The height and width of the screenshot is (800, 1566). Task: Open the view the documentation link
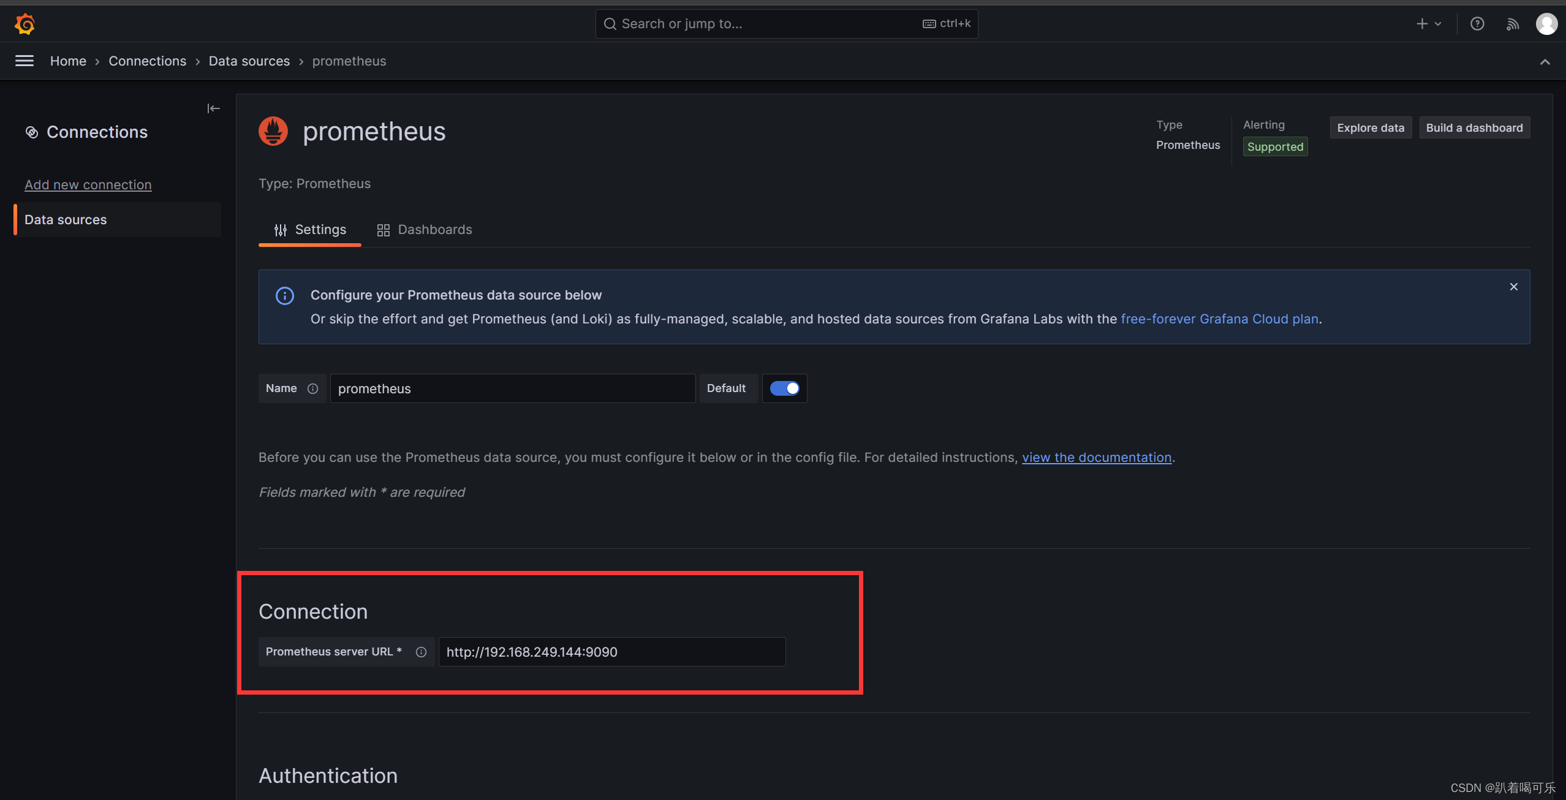point(1097,458)
